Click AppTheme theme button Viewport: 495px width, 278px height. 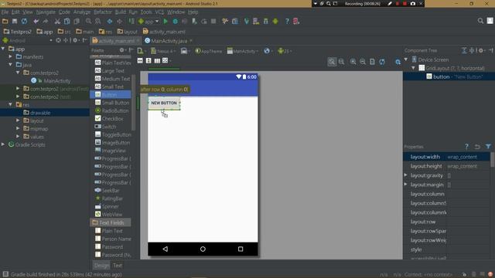208,51
